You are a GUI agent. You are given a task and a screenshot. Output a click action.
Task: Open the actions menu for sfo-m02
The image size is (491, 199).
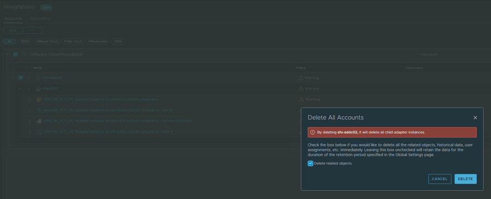pyautogui.click(x=29, y=89)
